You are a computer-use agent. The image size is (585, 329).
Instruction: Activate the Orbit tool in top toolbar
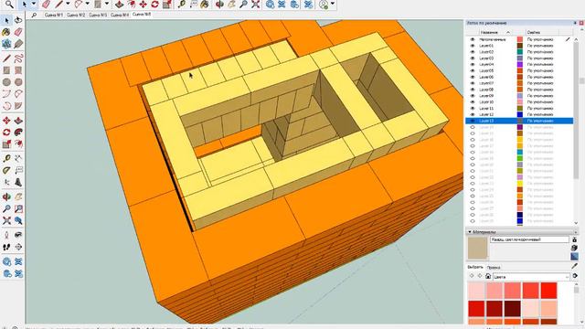(x=219, y=4)
